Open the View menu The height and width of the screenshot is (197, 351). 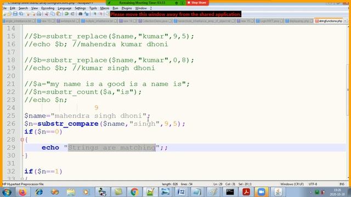coord(34,8)
